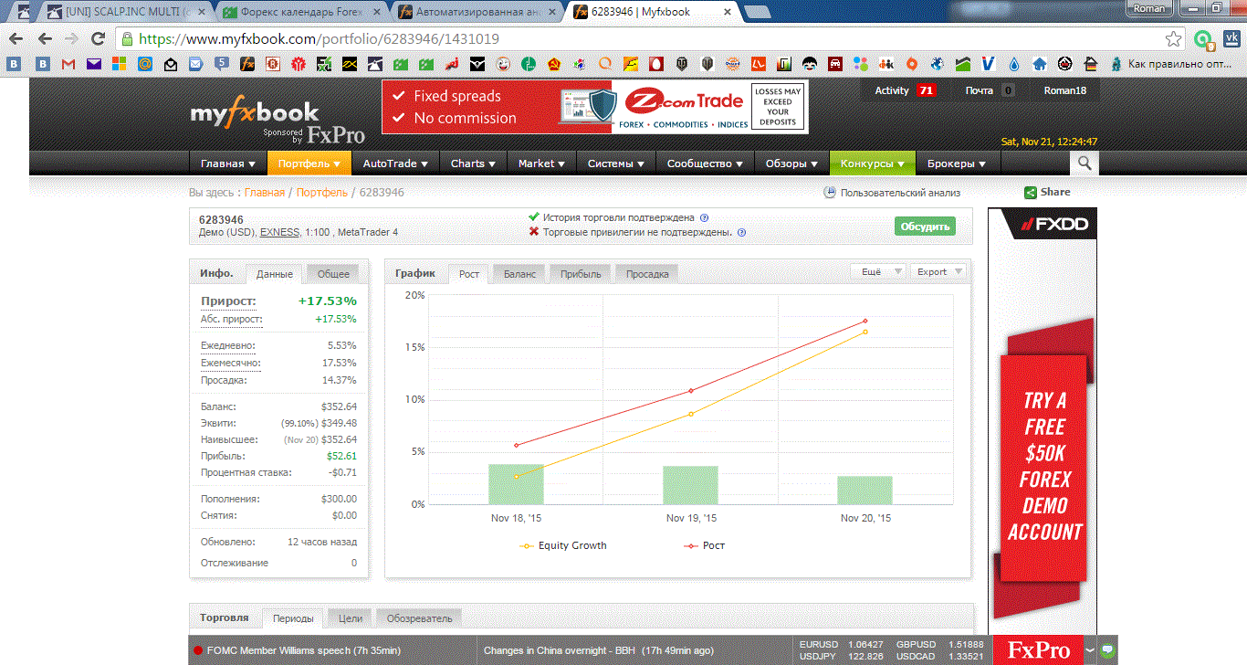Screen dimensions: 1247x665
Task: Open the 'Брокеры' navigation menu
Action: pyautogui.click(x=957, y=164)
